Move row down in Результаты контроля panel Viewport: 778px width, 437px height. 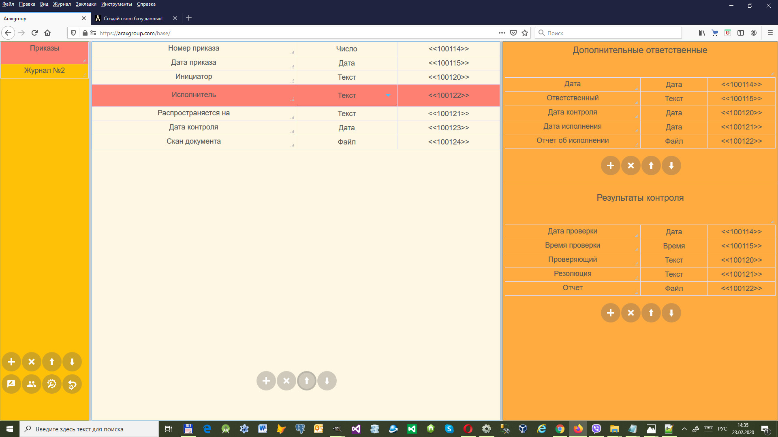[671, 313]
